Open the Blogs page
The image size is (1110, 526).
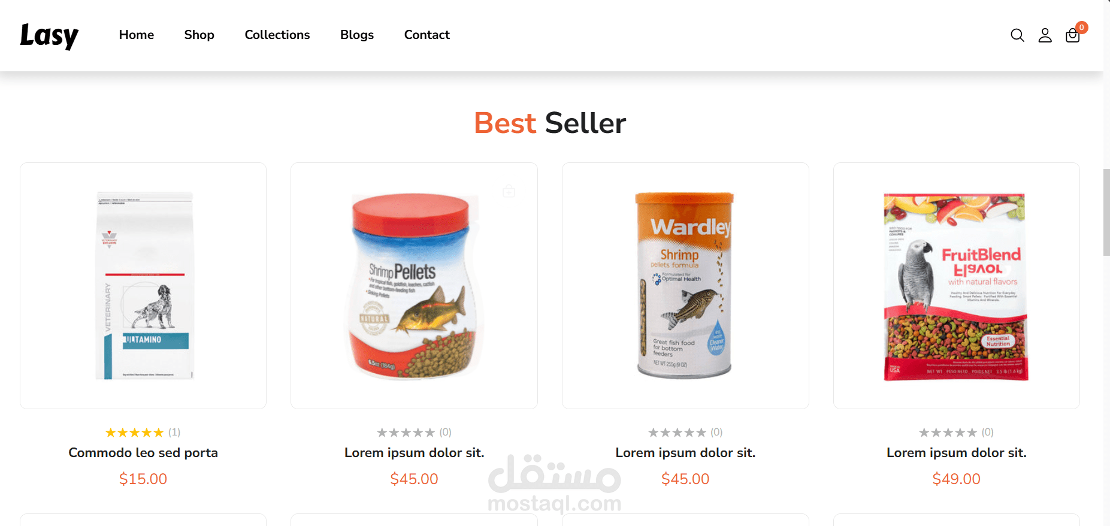pyautogui.click(x=357, y=35)
